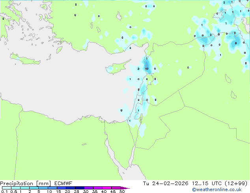
Task: Click the 35–40 mm violet legend swatch
Action: [x=98, y=188]
